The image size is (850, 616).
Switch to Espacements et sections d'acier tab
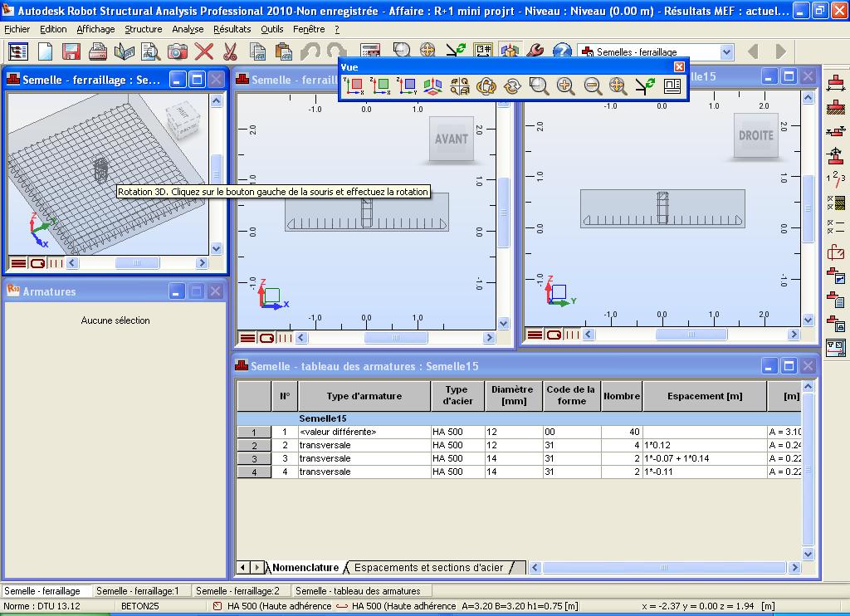pos(429,568)
